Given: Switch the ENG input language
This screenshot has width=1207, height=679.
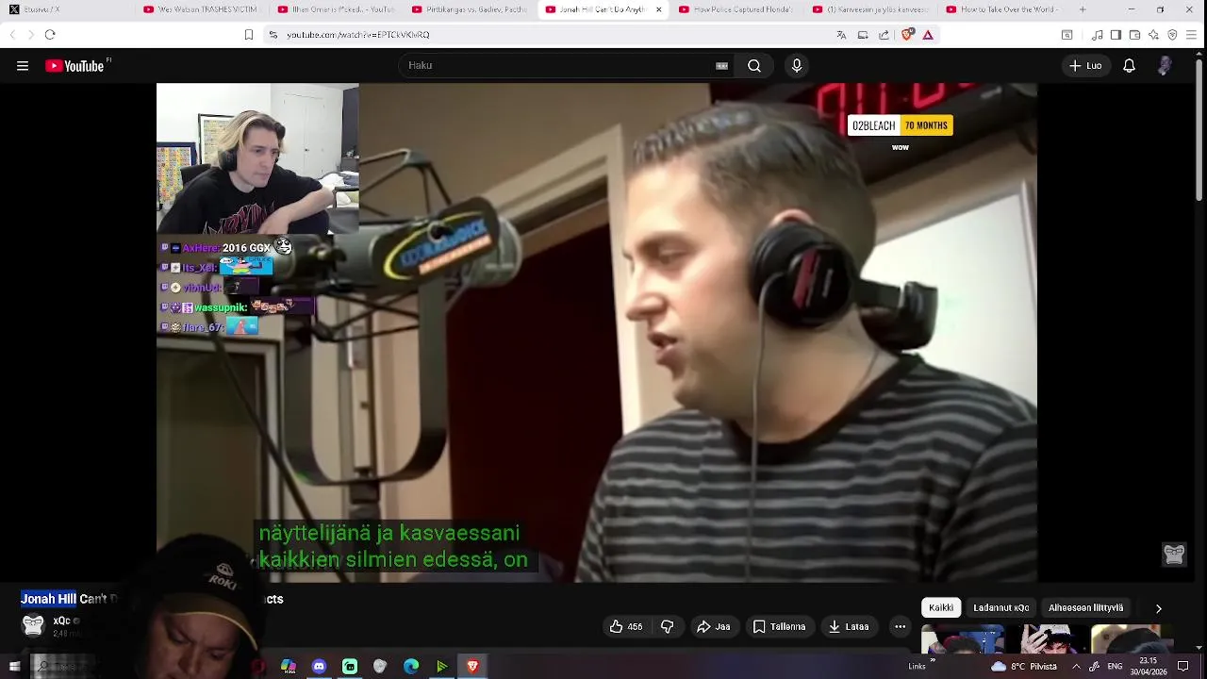Looking at the screenshot, I should click(x=1115, y=666).
